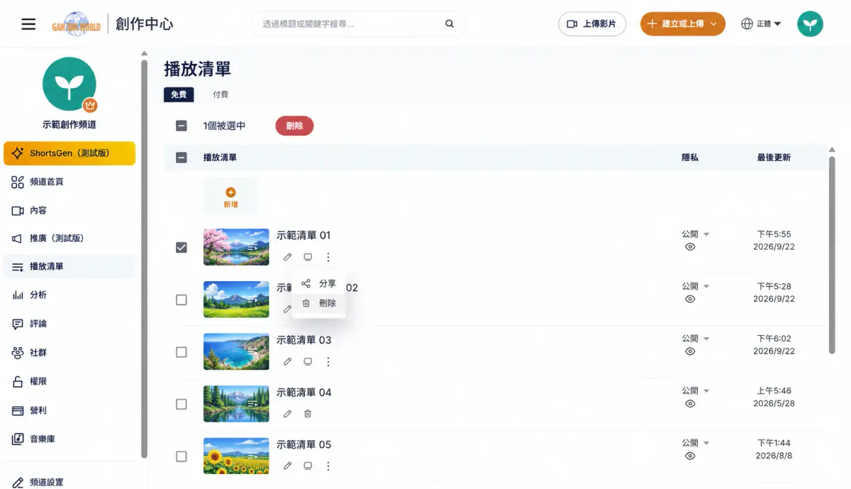Open 公開 privacy dropdown for 示範清單 03
Viewport: 851px width, 489px height.
pyautogui.click(x=696, y=339)
